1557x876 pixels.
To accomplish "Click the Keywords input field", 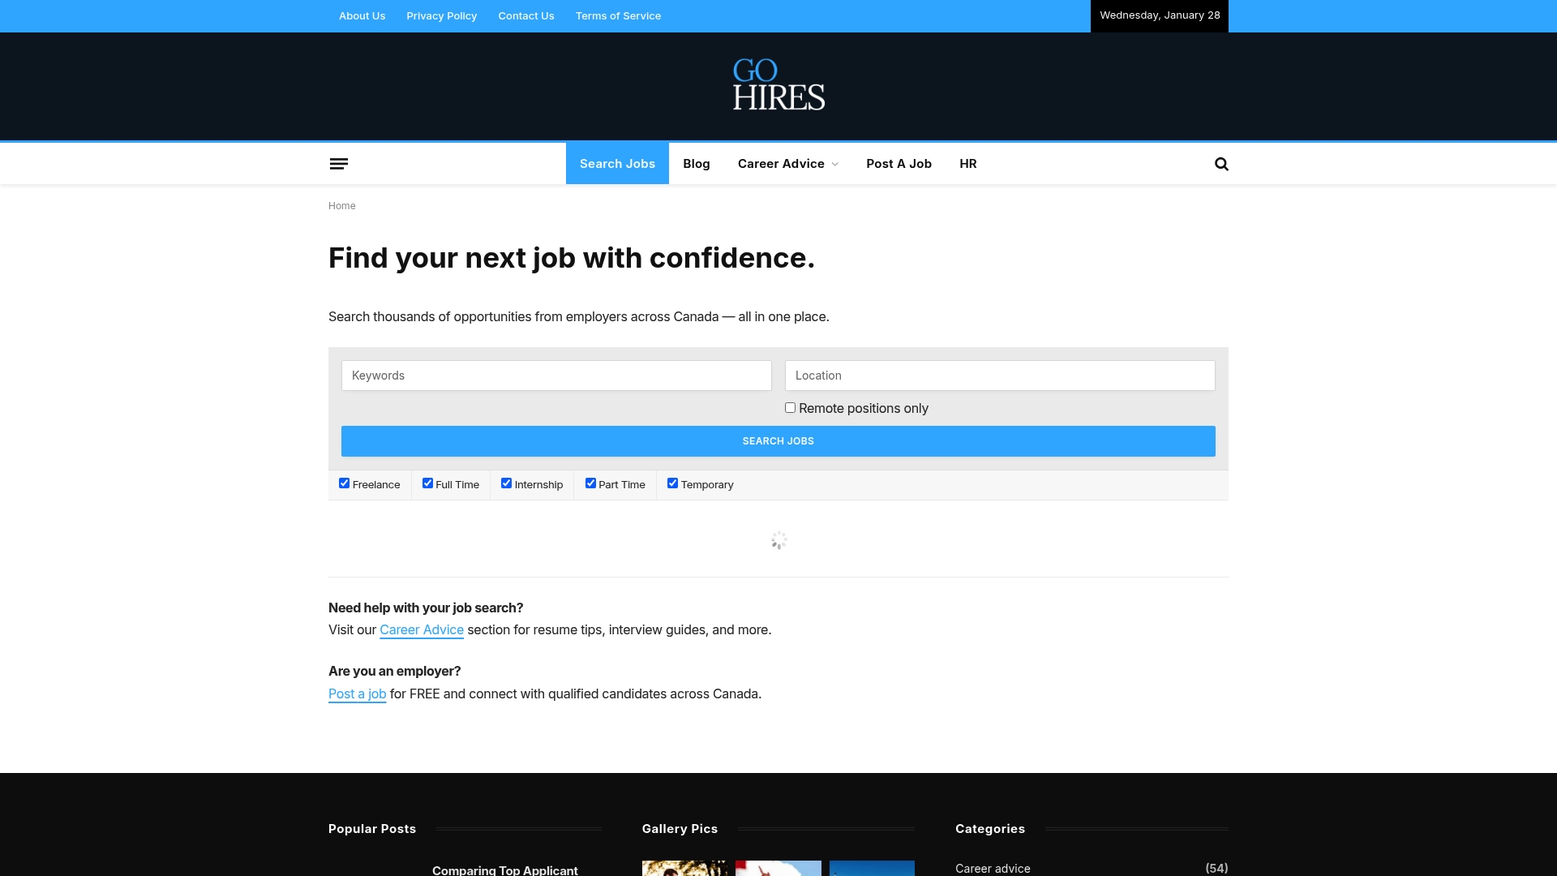I will 555,376.
